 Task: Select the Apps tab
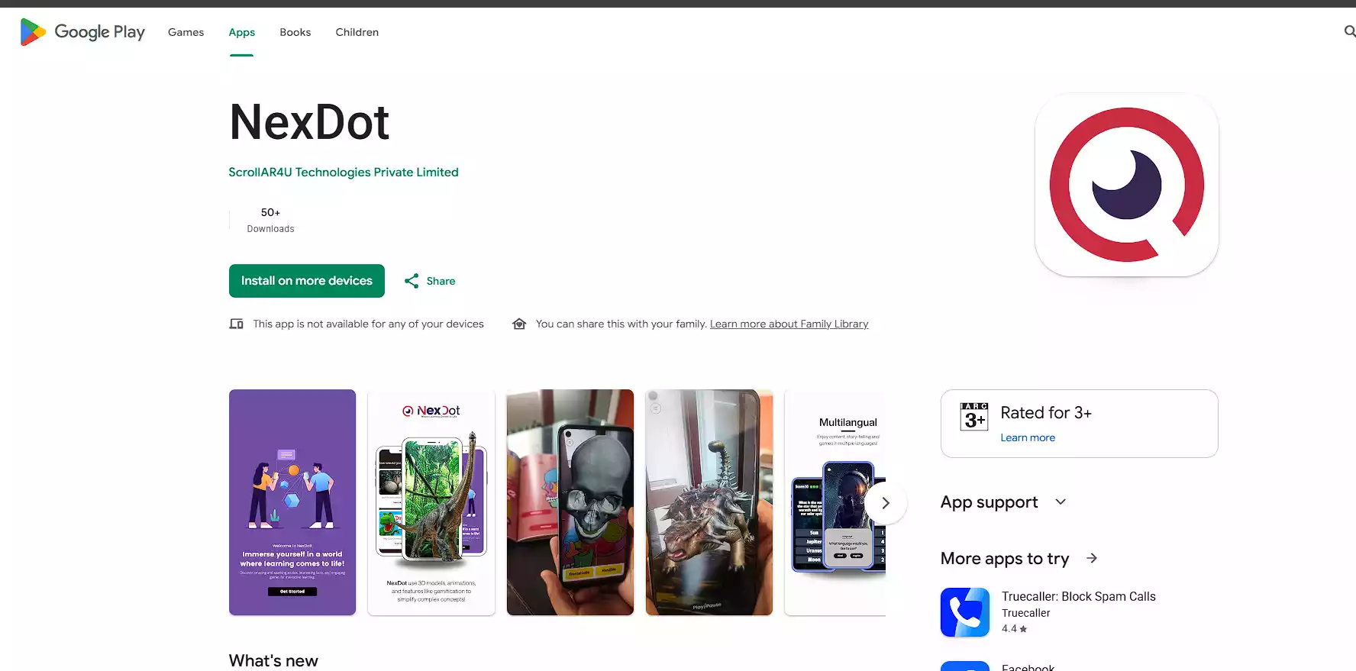point(242,32)
